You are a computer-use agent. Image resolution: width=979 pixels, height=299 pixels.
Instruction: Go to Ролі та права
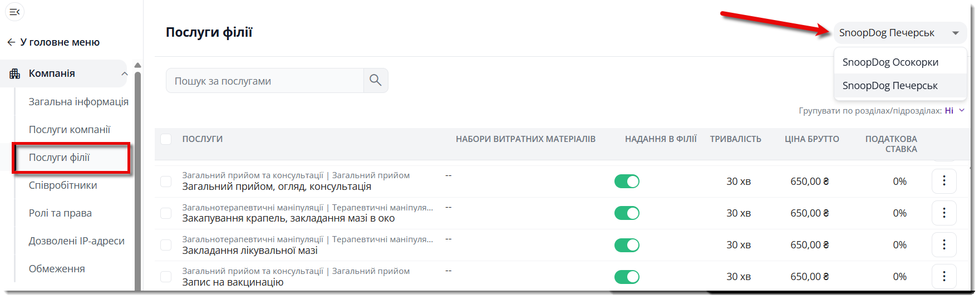(60, 213)
